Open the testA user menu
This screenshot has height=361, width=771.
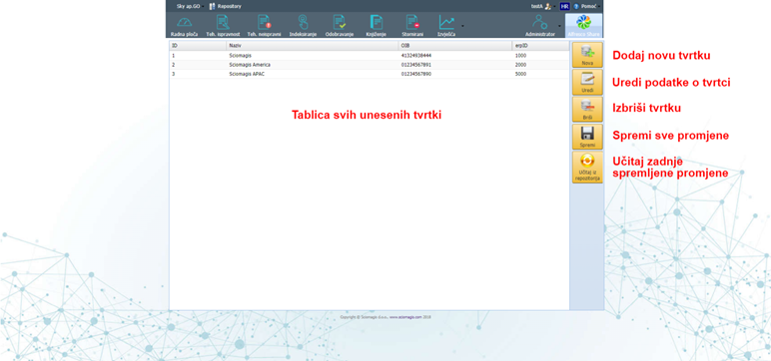(x=542, y=6)
